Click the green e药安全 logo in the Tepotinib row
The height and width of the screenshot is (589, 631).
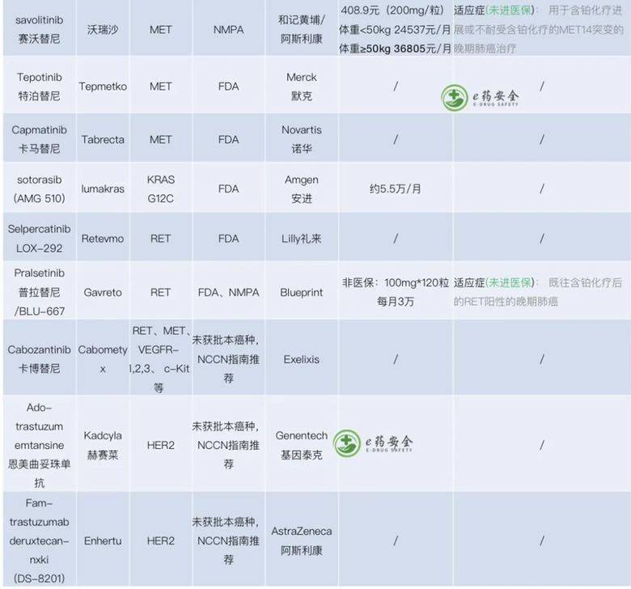click(x=481, y=98)
